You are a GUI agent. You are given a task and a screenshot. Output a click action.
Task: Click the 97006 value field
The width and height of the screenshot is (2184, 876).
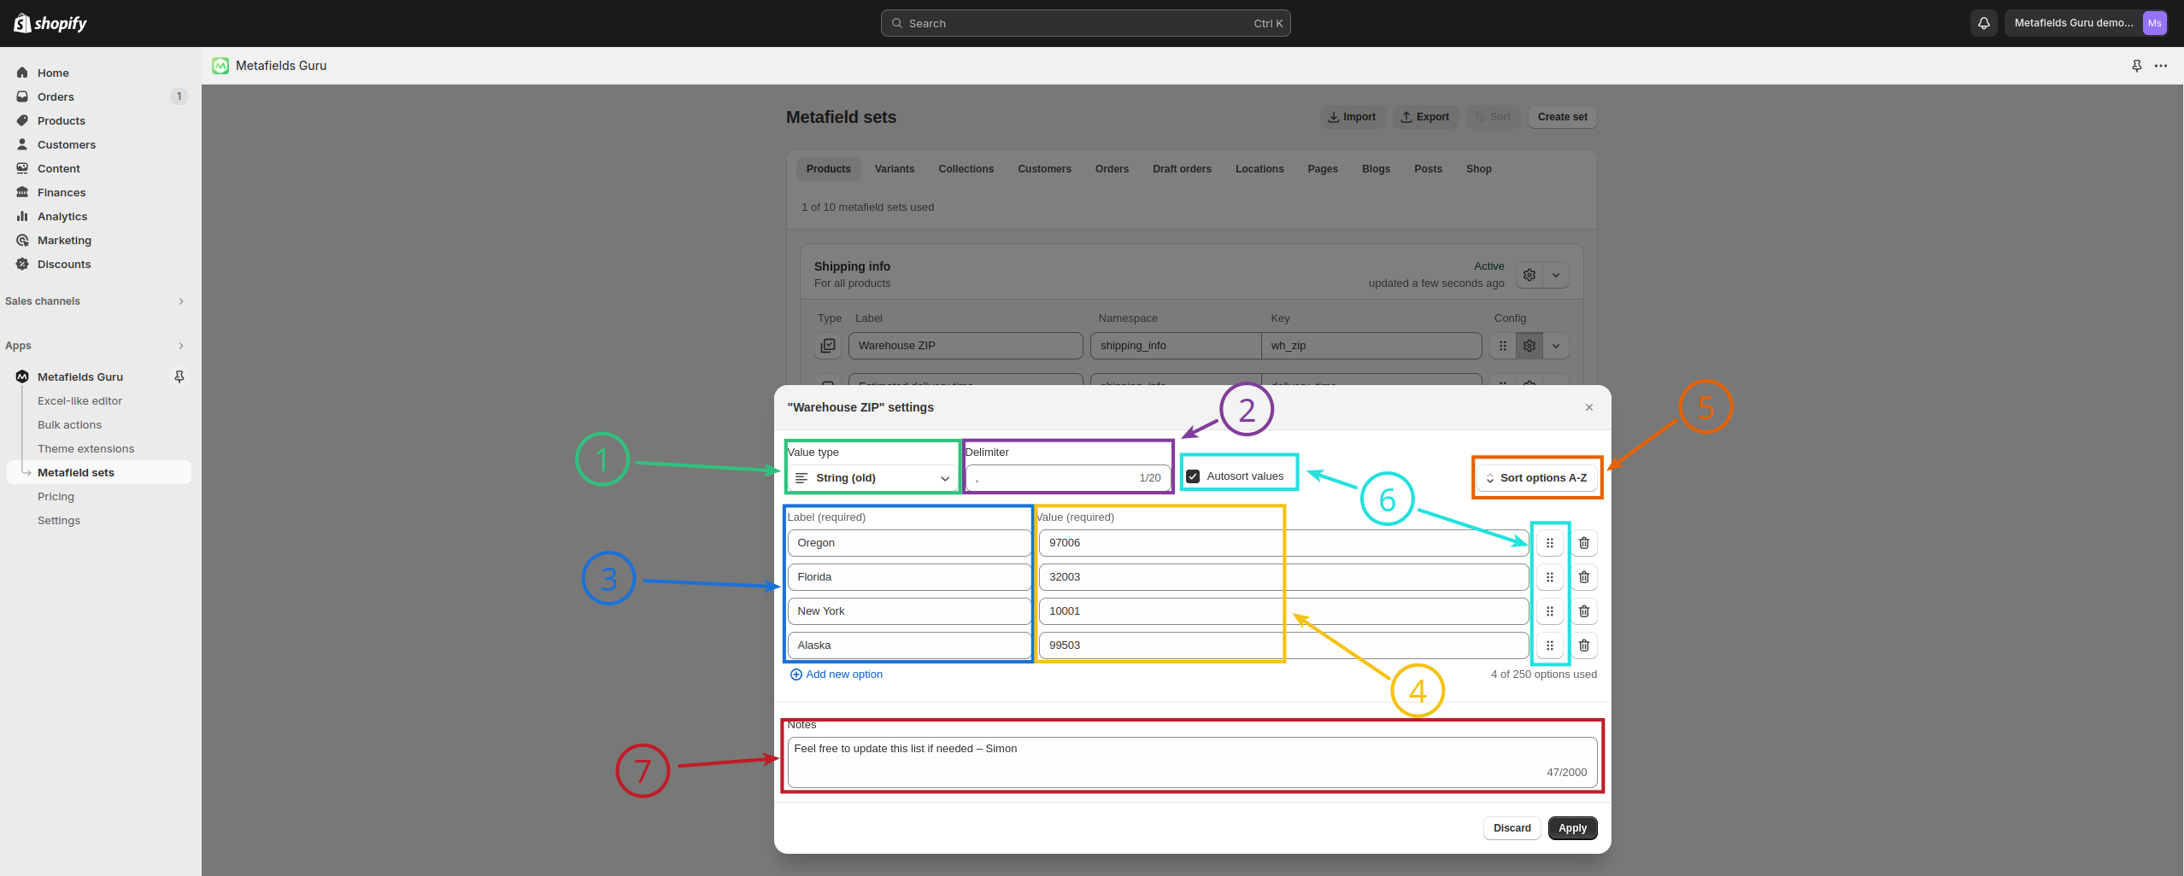point(1283,543)
